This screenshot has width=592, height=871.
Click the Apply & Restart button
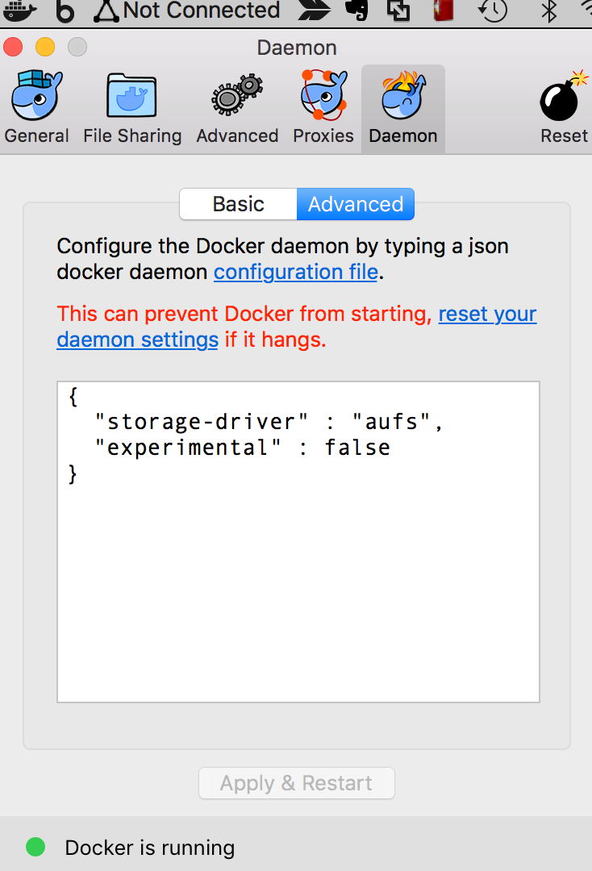point(297,783)
